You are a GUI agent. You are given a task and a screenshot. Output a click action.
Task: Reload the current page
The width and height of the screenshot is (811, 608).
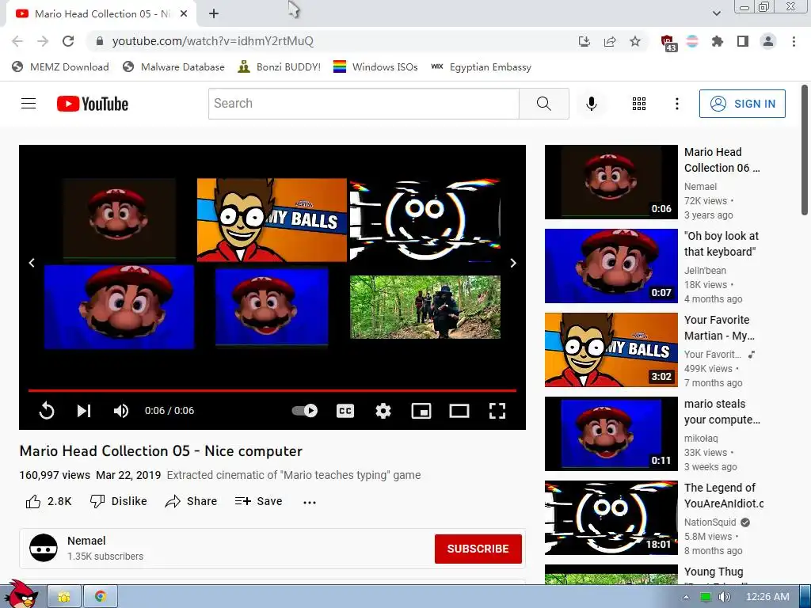click(68, 41)
